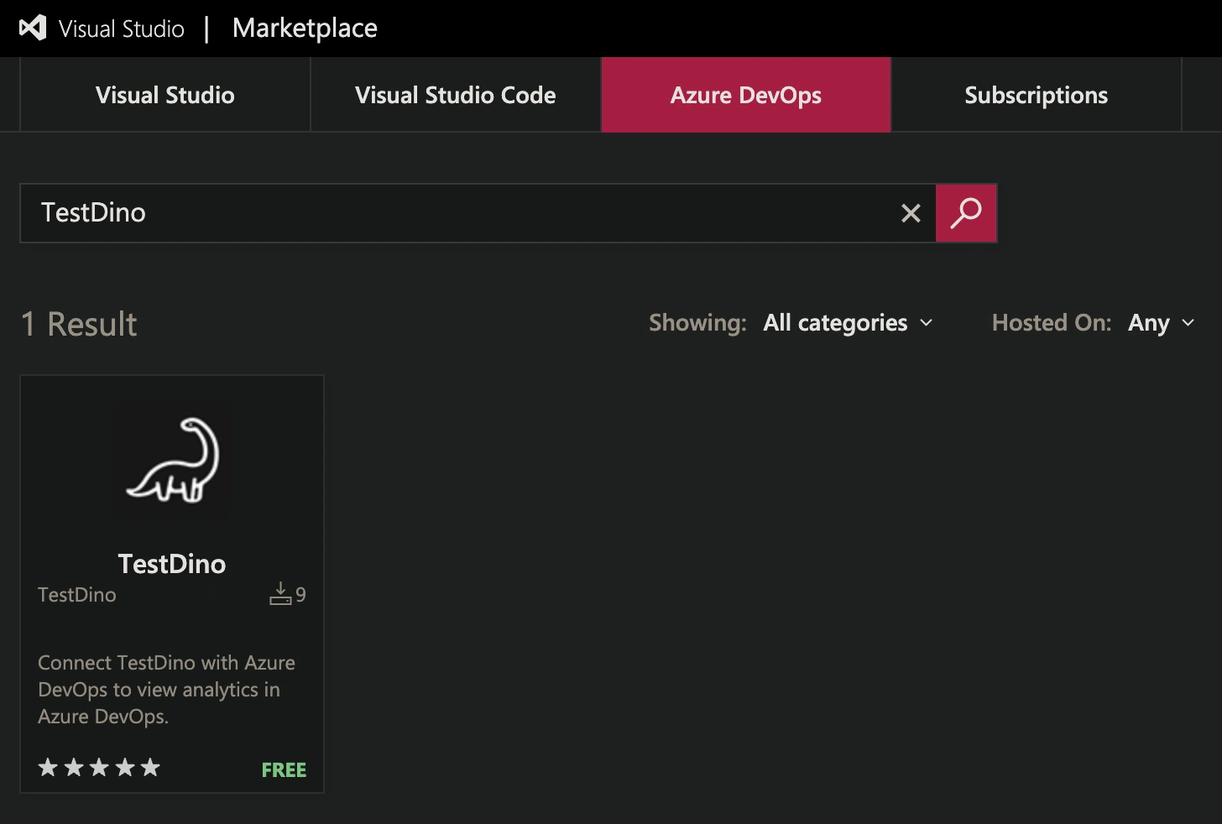Click the third star in the rating
The width and height of the screenshot is (1222, 824).
pos(99,766)
